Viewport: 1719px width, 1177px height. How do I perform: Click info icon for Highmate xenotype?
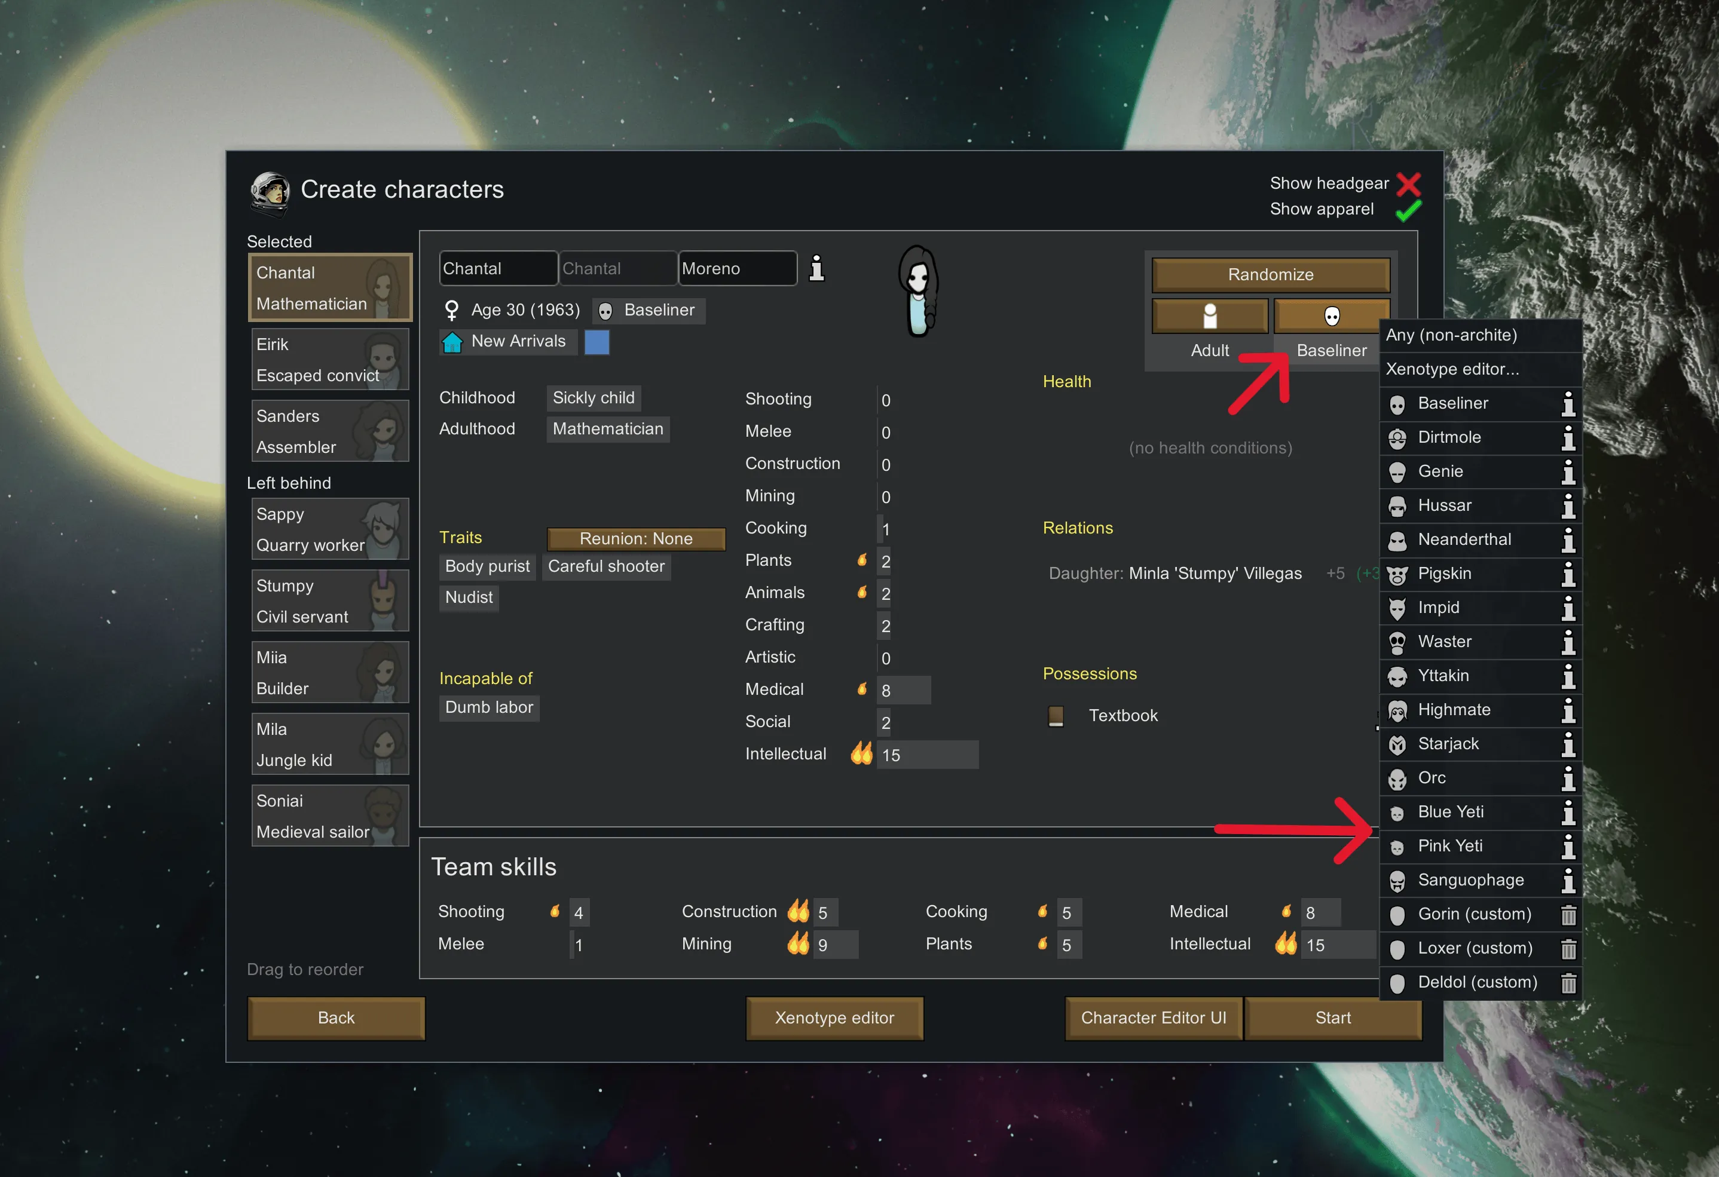click(1568, 710)
